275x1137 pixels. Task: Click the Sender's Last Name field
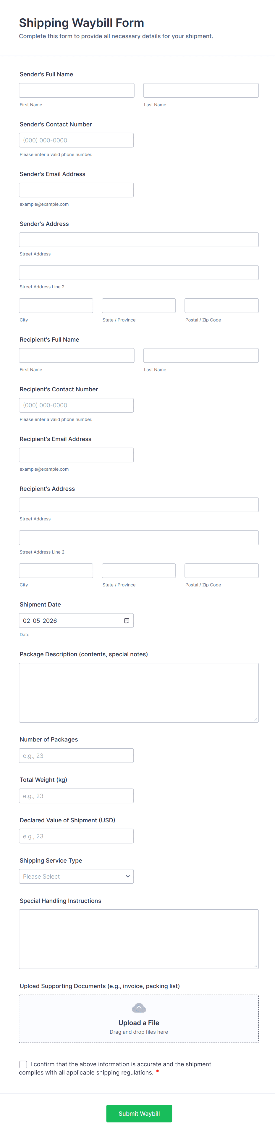pos(200,91)
